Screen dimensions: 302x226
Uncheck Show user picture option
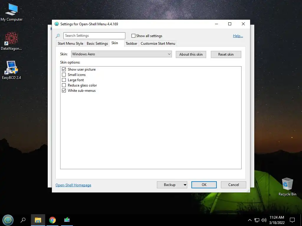point(64,69)
